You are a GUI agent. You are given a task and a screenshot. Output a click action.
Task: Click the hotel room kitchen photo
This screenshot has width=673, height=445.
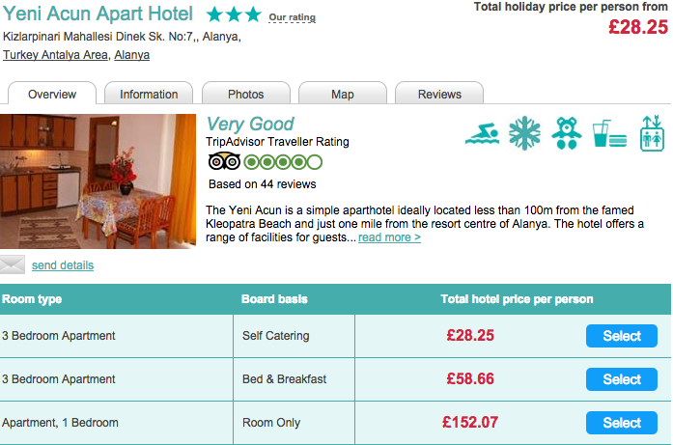[98, 181]
